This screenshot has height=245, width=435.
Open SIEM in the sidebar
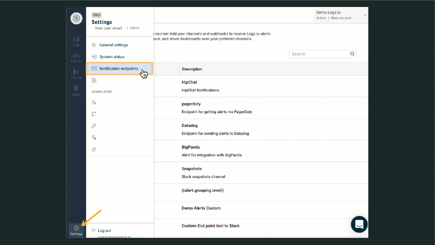click(x=76, y=91)
